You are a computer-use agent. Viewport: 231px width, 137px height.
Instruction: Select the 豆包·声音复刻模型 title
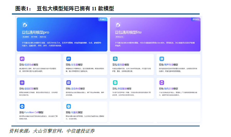tap(122, 89)
